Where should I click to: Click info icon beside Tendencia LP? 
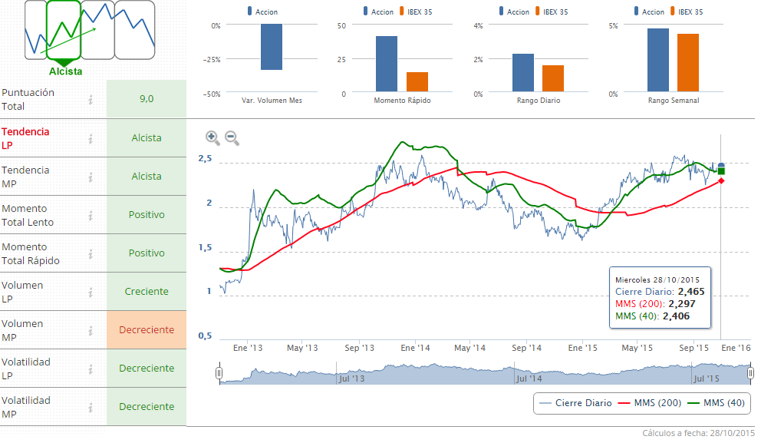point(91,138)
